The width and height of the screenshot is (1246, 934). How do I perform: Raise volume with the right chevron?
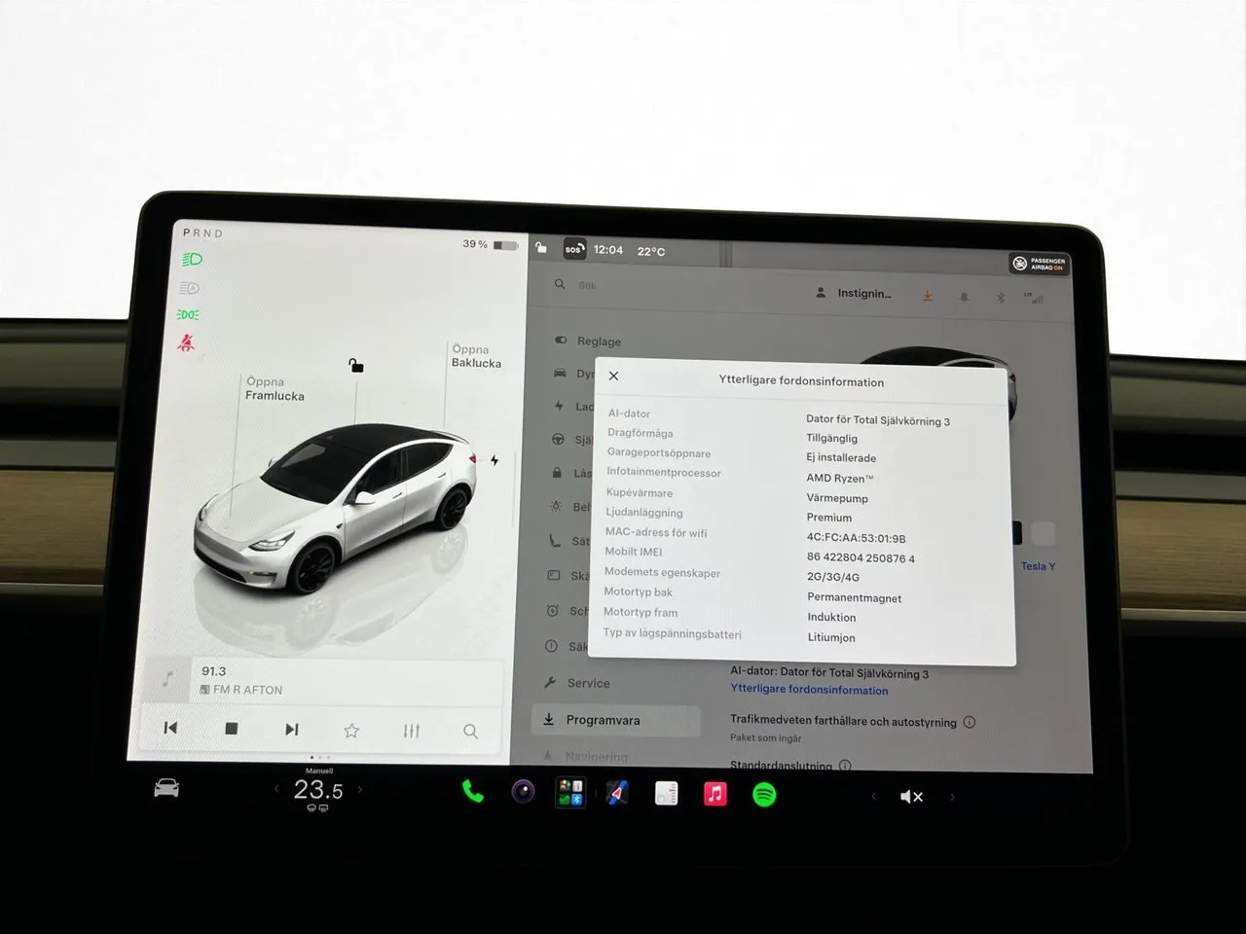point(952,797)
